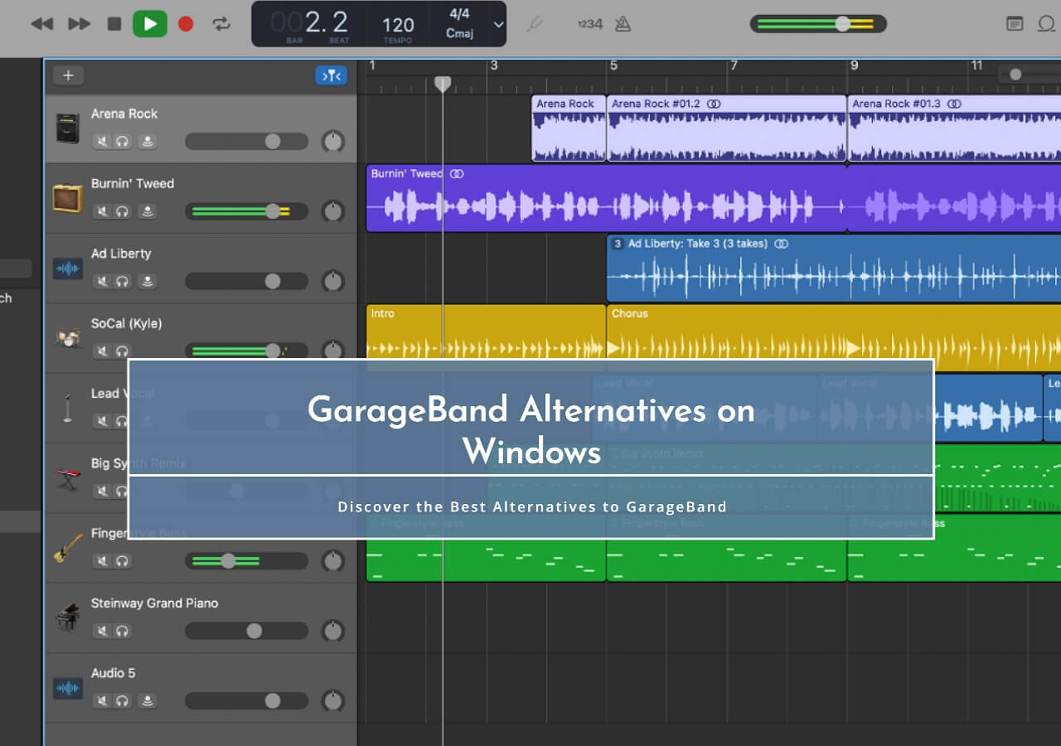The image size is (1061, 746).
Task: Open the Loop Browser icon
Action: pyautogui.click(x=1048, y=24)
